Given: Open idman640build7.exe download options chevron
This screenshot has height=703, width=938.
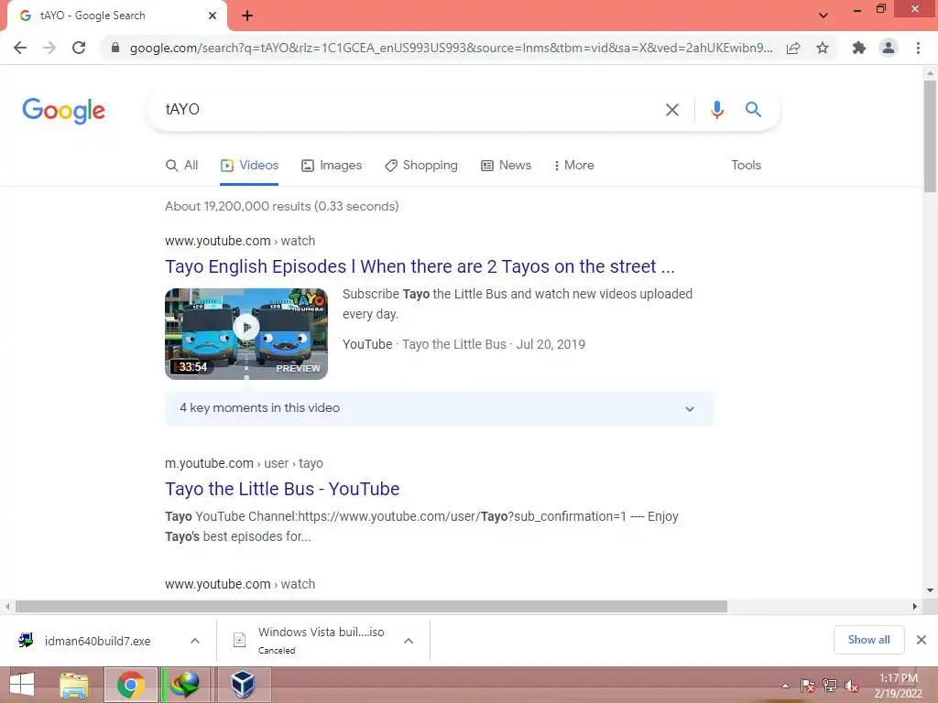Looking at the screenshot, I should click(x=195, y=641).
